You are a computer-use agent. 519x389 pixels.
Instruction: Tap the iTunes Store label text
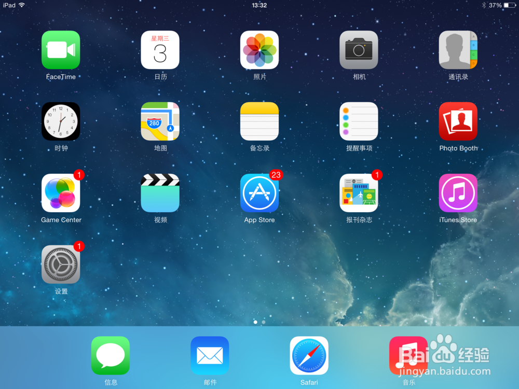458,219
